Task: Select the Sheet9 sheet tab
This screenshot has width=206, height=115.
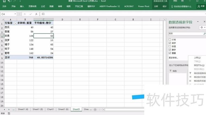Action: tap(76, 109)
